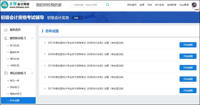The width and height of the screenshot is (200, 105).
Task: Click 随堂阶段练习 section heading
Action: tap(18, 38)
